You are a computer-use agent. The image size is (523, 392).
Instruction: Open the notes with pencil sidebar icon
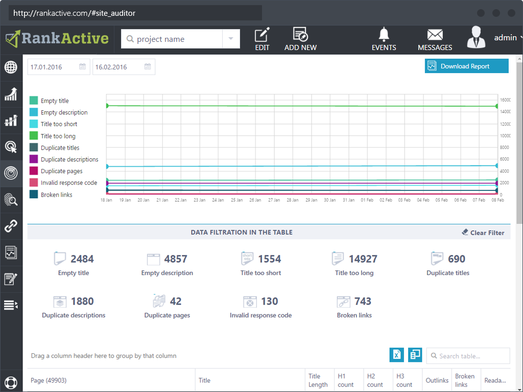(x=11, y=279)
